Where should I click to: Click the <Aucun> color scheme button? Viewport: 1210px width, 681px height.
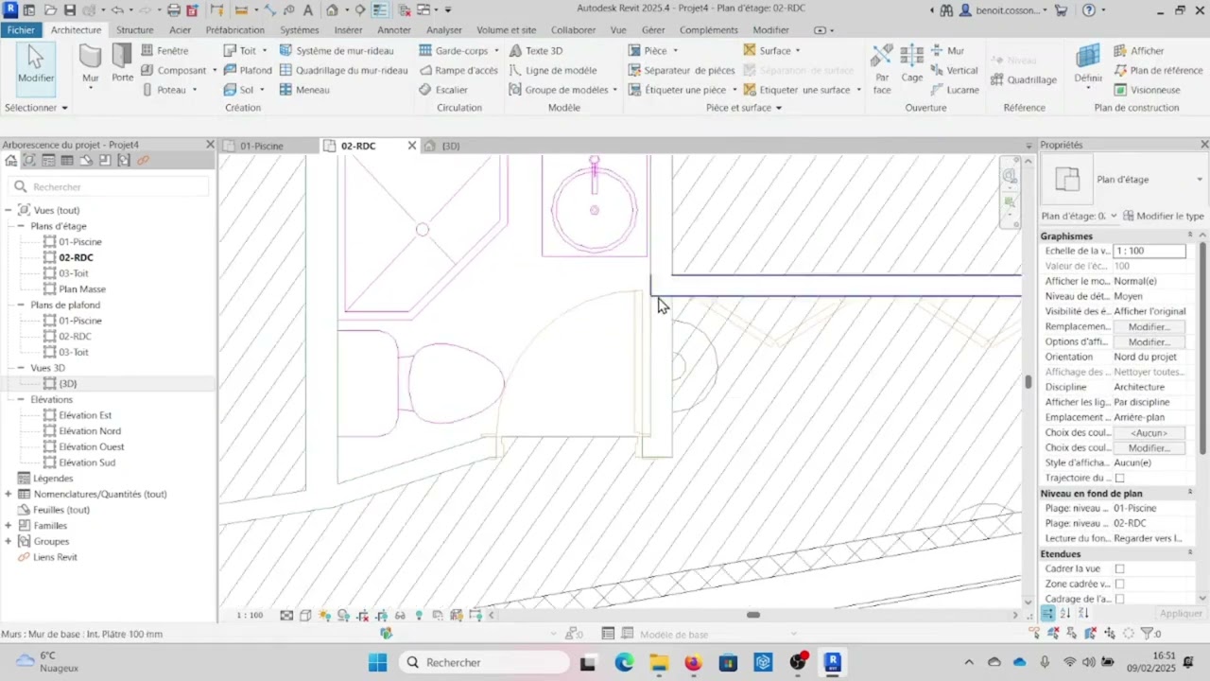pos(1149,433)
